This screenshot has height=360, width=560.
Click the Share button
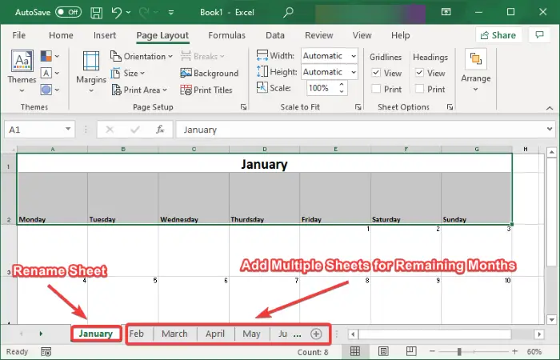(498, 35)
